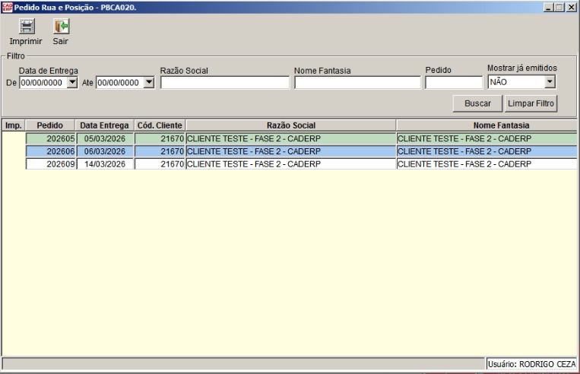This screenshot has width=580, height=374.
Task: Select order number 202609
Action: click(51, 164)
